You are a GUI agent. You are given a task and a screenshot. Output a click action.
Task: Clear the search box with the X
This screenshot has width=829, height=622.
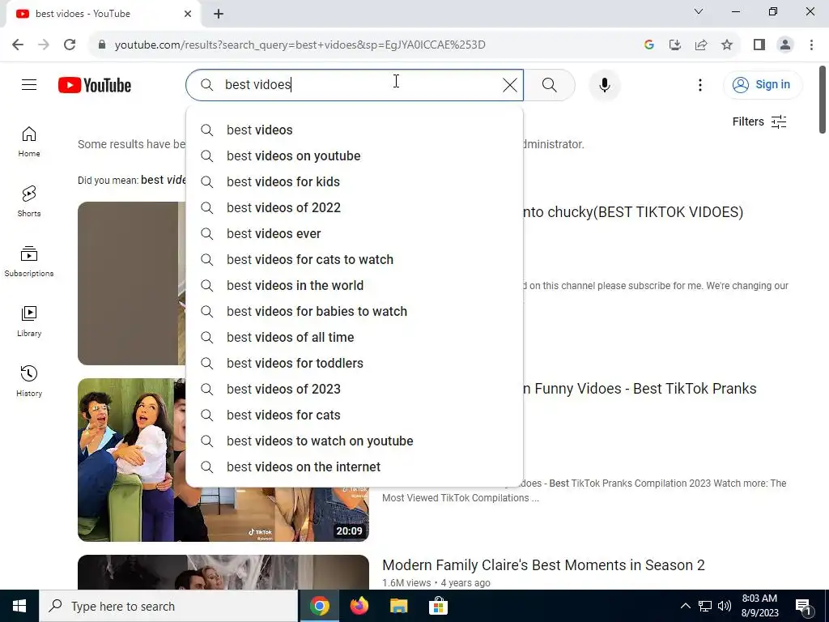[510, 84]
